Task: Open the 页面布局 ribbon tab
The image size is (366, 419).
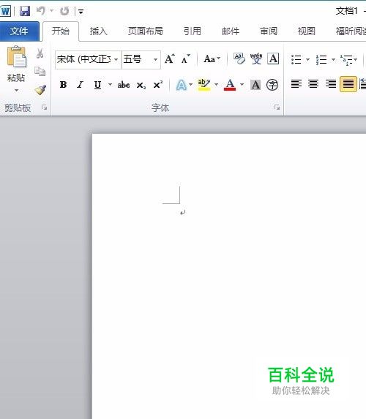Action: tap(145, 31)
